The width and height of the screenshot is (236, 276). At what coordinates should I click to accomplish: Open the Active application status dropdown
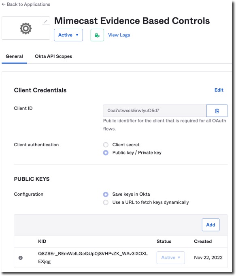tap(68, 35)
